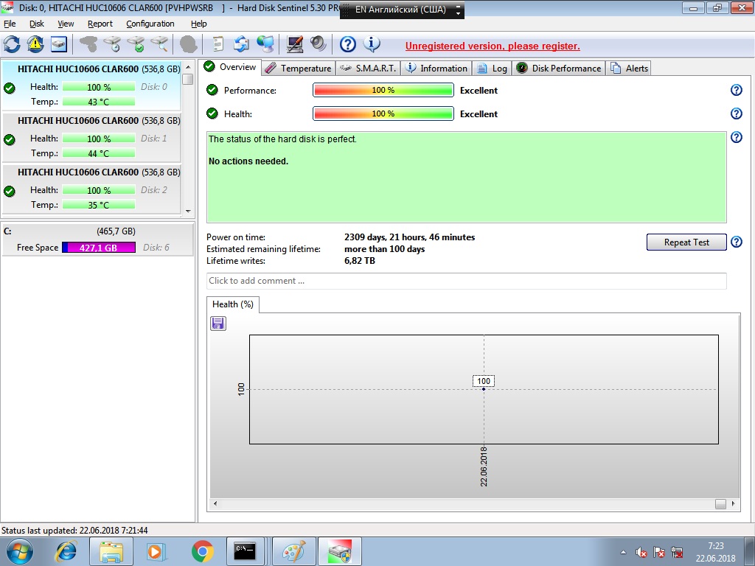Click the muted volume tray icon
The height and width of the screenshot is (566, 755).
coord(641,553)
